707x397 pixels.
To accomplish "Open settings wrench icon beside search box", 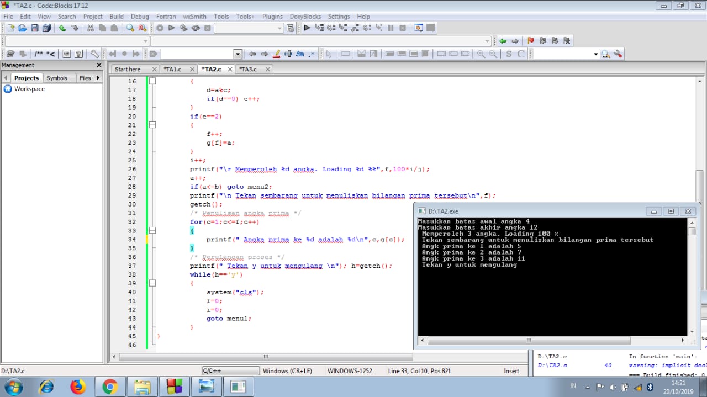I will pos(618,54).
